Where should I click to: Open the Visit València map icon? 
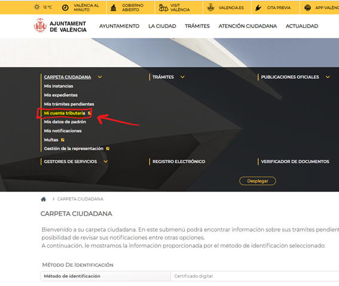pos(163,8)
